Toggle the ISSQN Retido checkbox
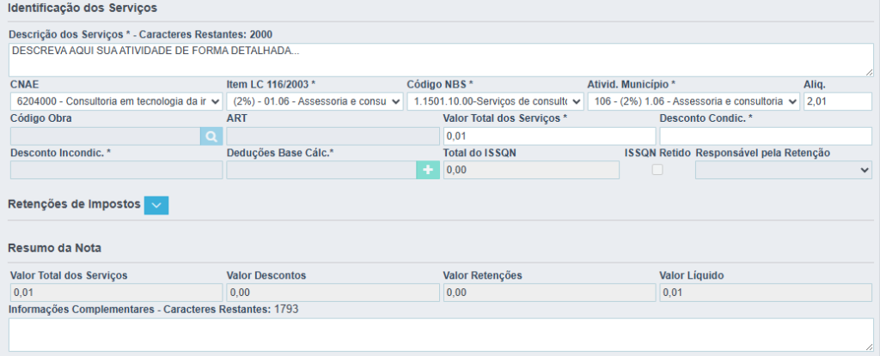 tap(657, 170)
